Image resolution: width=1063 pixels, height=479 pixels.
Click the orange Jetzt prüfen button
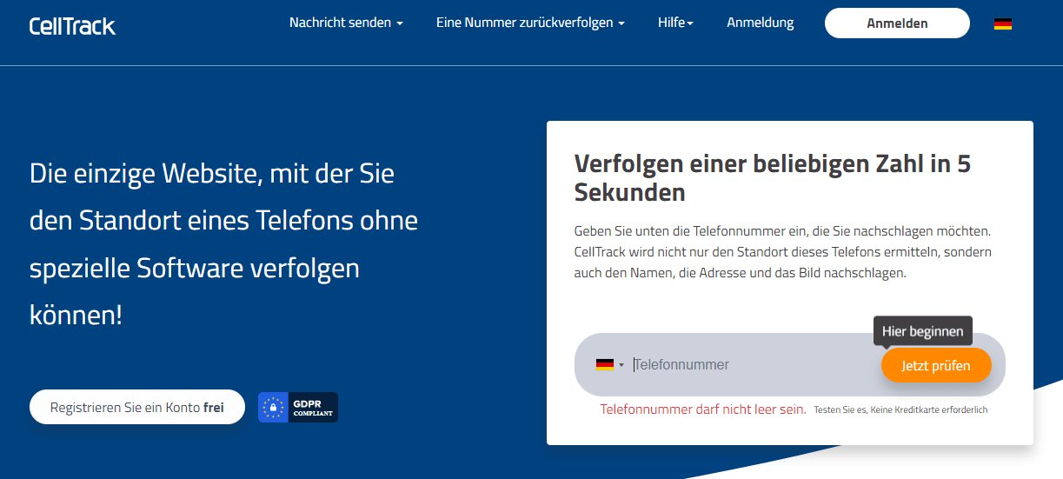936,365
